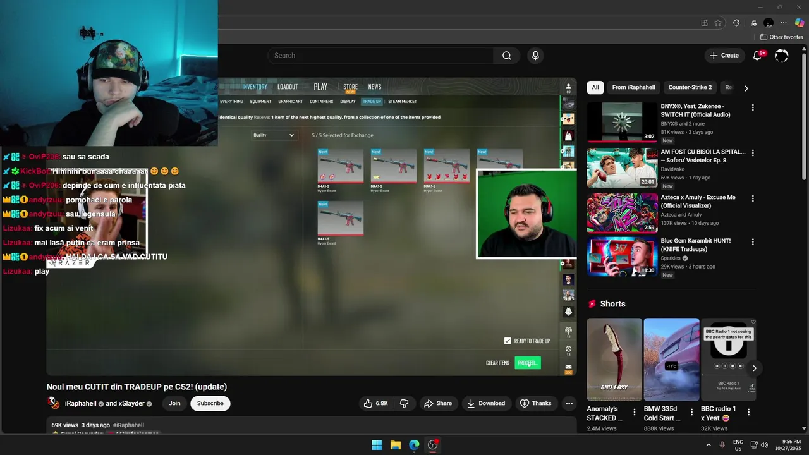
Task: Open #iRaphahell hashtag link
Action: tap(128, 425)
